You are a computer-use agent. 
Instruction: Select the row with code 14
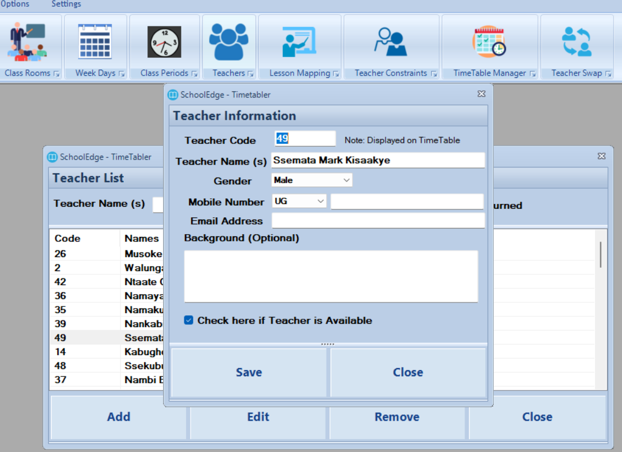point(107,352)
